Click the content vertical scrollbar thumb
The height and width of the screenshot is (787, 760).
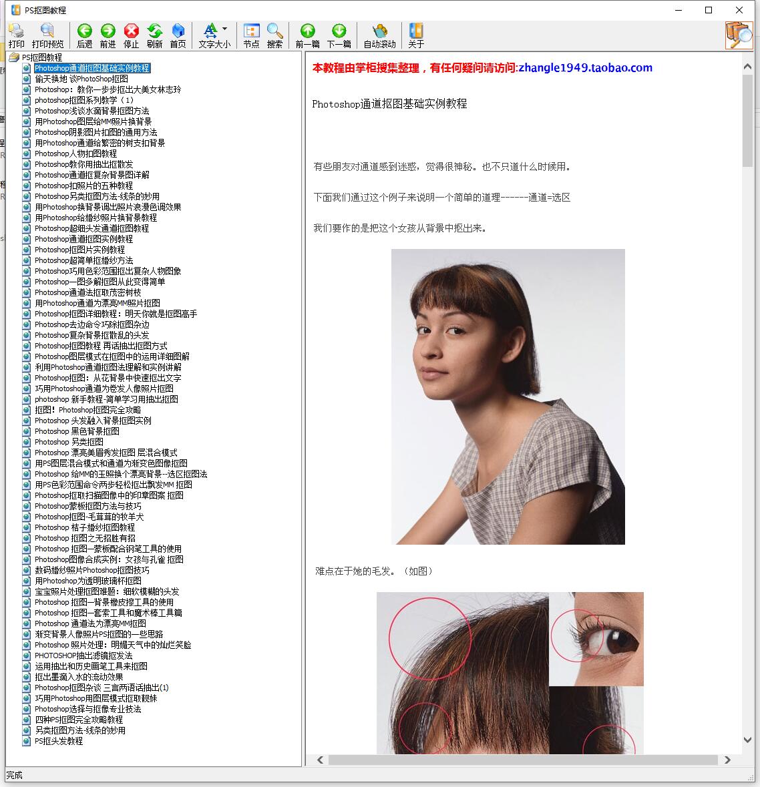(747, 120)
